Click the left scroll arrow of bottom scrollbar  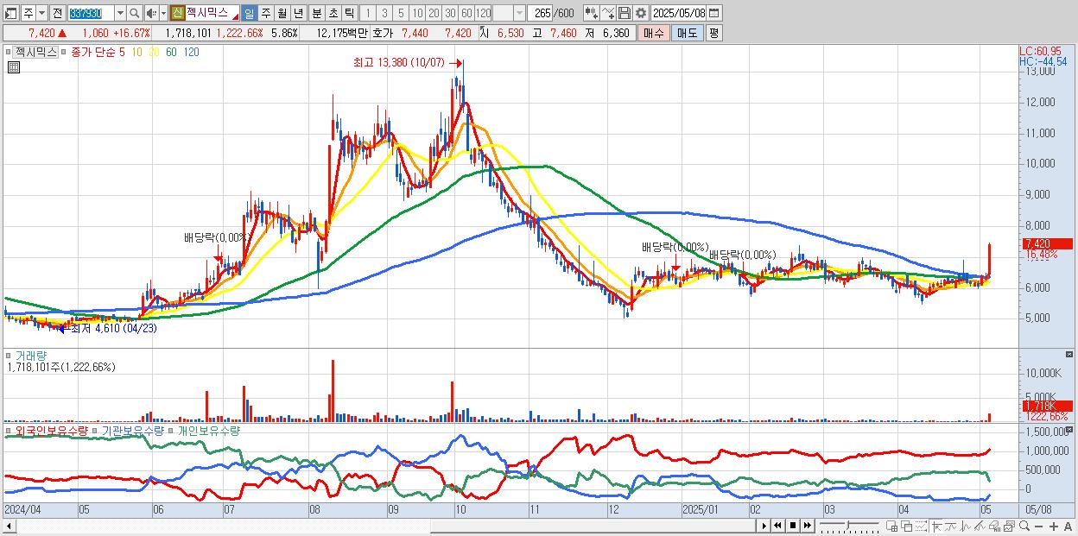pyautogui.click(x=10, y=526)
